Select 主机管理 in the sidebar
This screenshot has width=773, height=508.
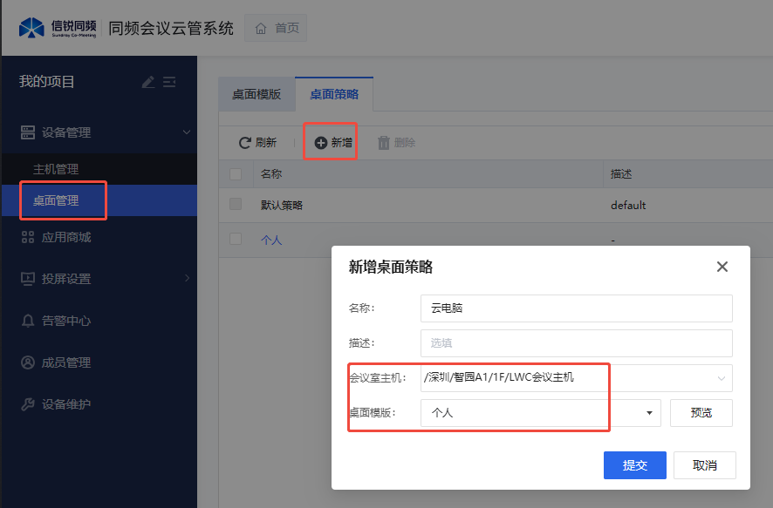pos(56,169)
